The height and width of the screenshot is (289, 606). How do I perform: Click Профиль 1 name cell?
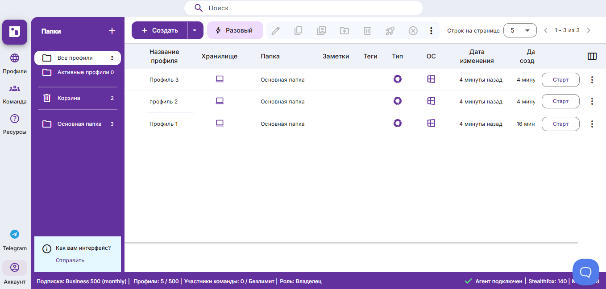[164, 124]
